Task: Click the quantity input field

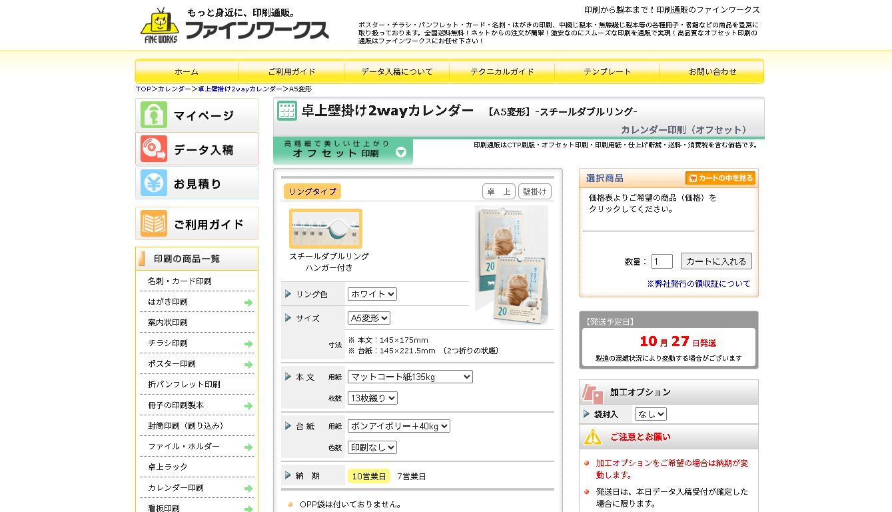Action: tap(662, 261)
